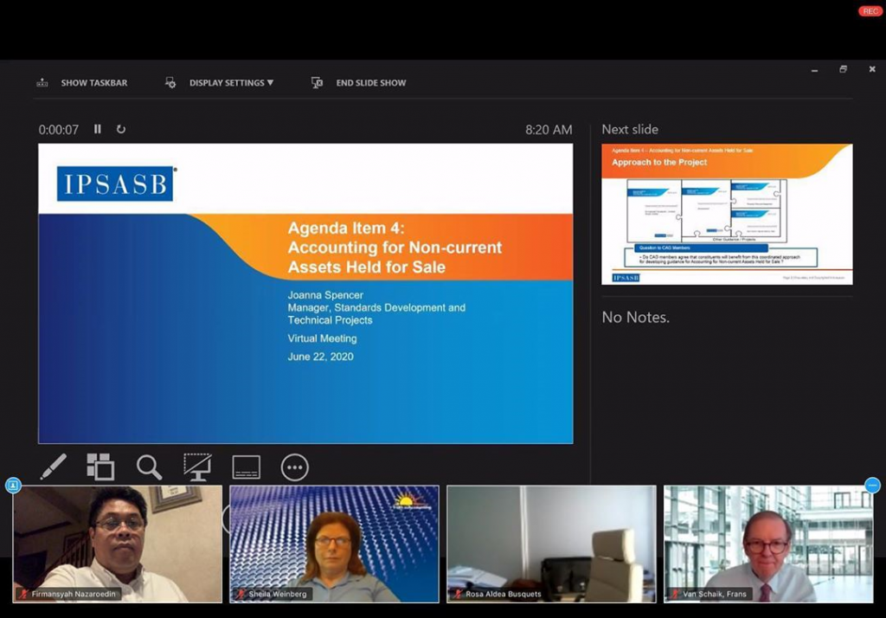Click the muted mic icon beside Sheila Weinberg
Viewport: 886px width, 618px height.
[241, 594]
